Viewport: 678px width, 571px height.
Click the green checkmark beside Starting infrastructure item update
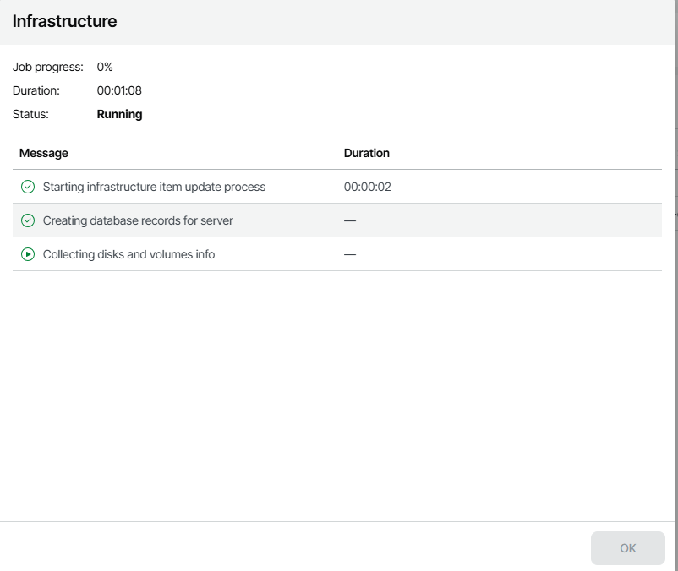click(28, 187)
